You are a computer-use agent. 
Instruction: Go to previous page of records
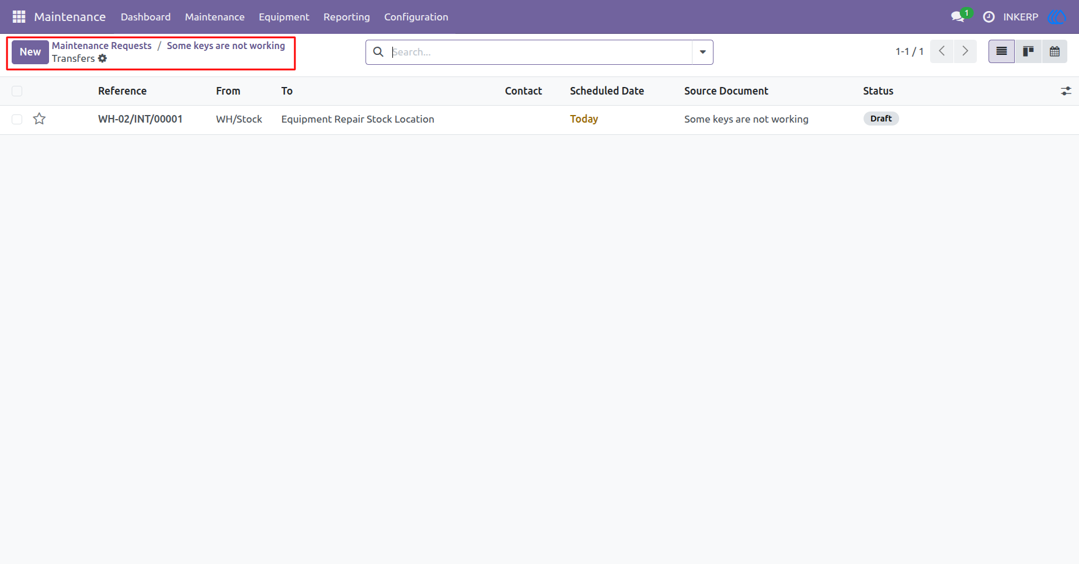tap(942, 51)
